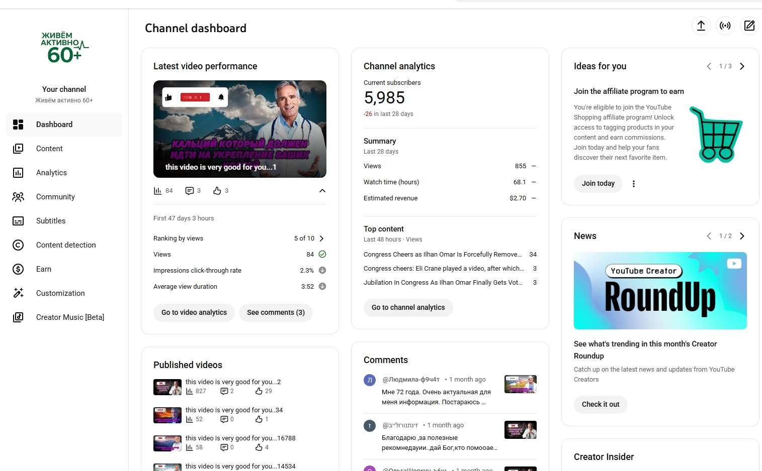Click the Join today button
The image size is (762, 471).
(598, 184)
